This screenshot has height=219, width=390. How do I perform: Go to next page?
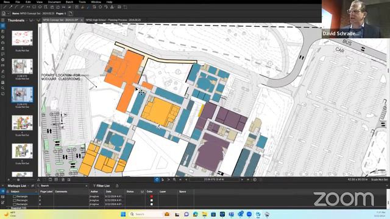point(242,179)
